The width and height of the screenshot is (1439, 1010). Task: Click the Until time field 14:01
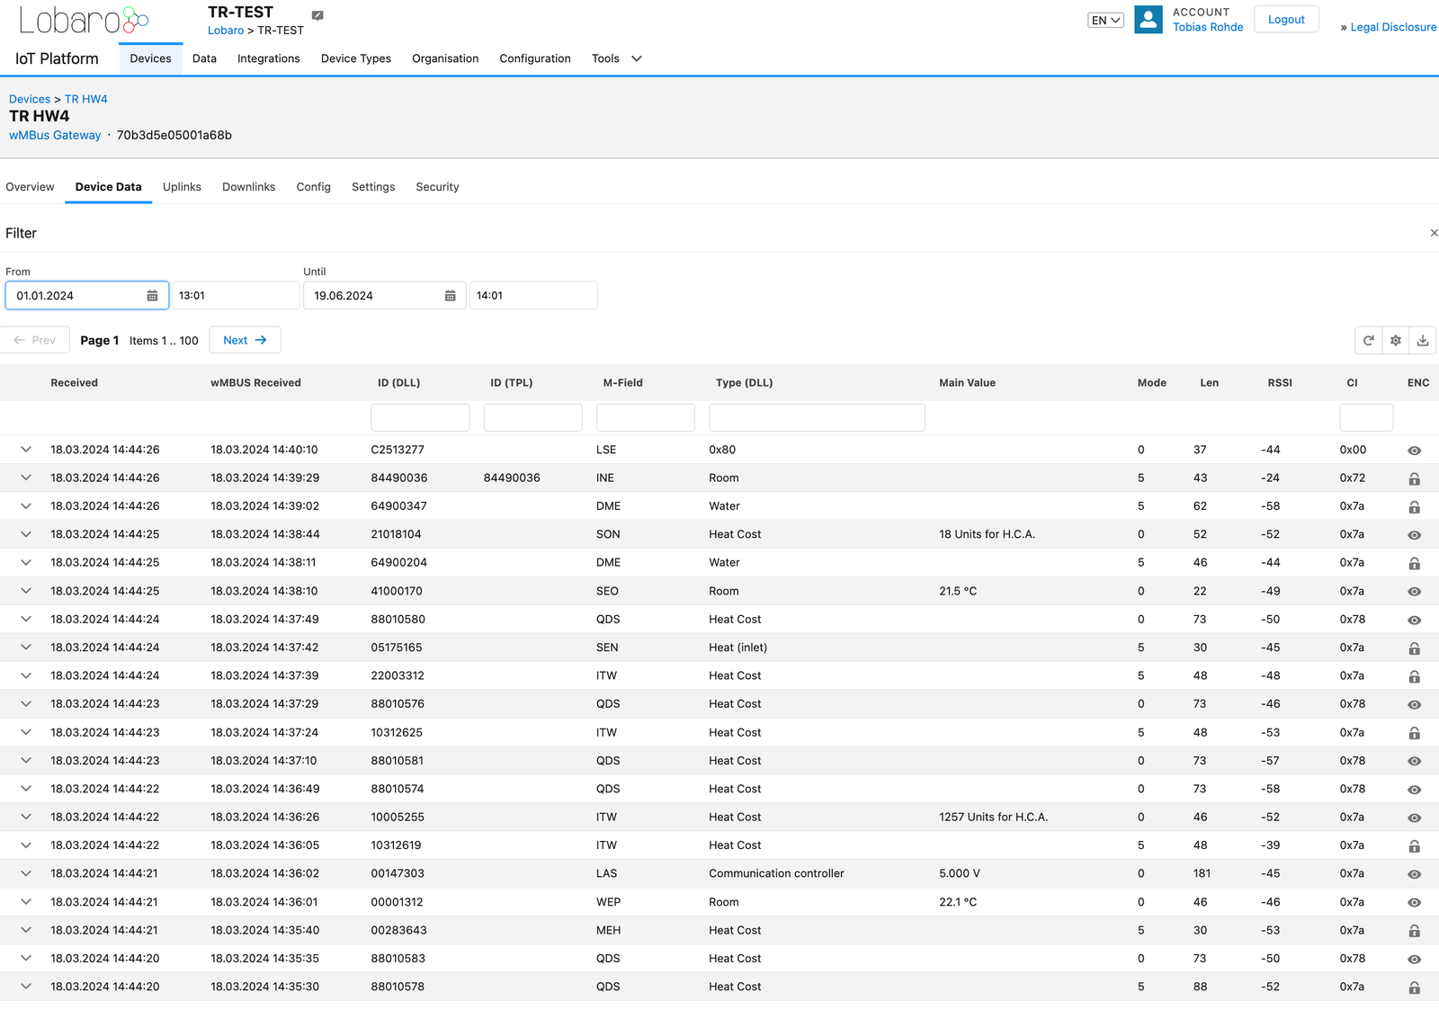click(533, 296)
